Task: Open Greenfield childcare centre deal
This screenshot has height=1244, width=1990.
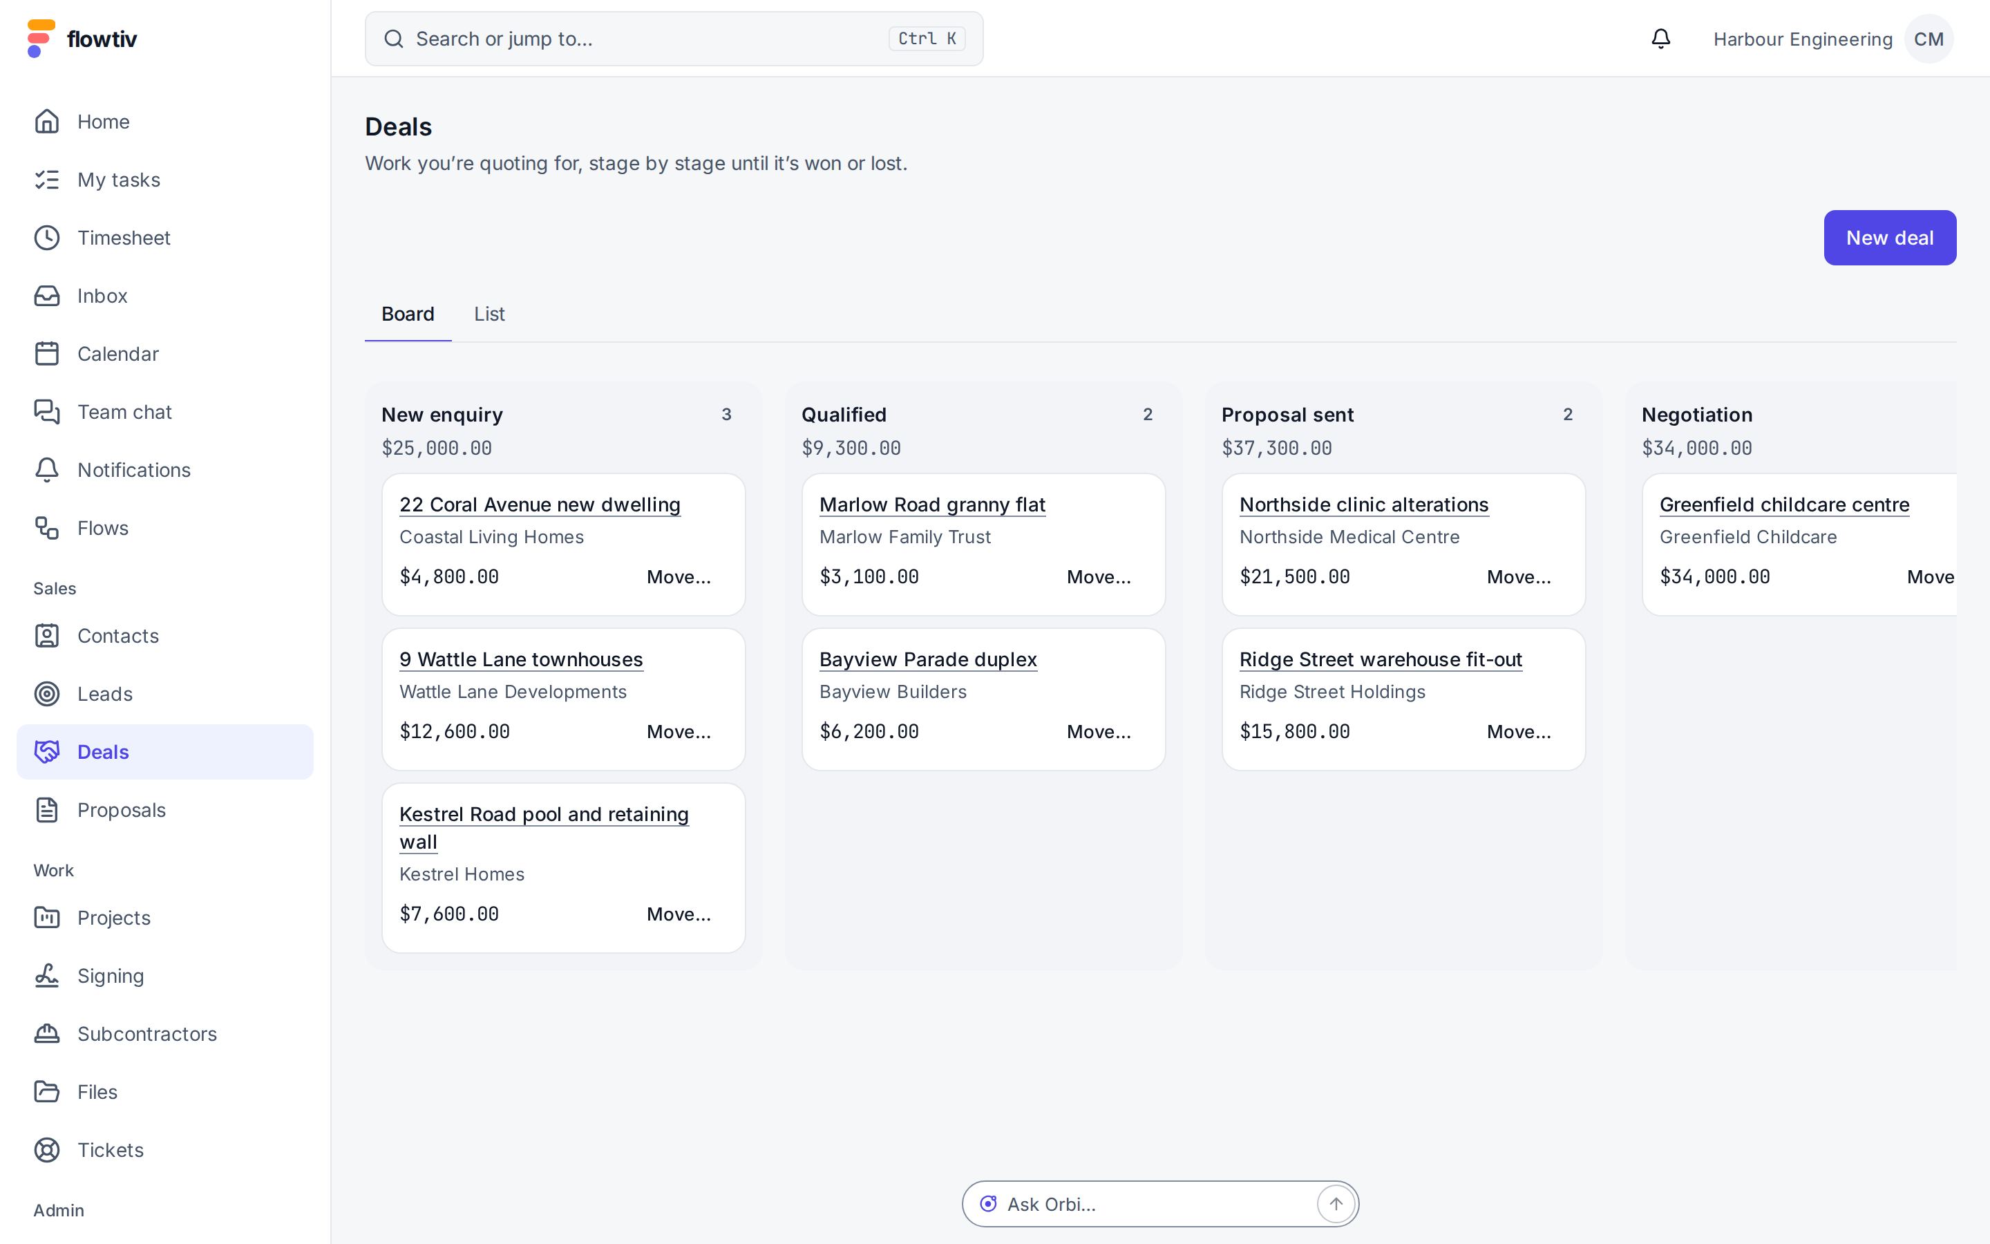Action: click(x=1784, y=505)
